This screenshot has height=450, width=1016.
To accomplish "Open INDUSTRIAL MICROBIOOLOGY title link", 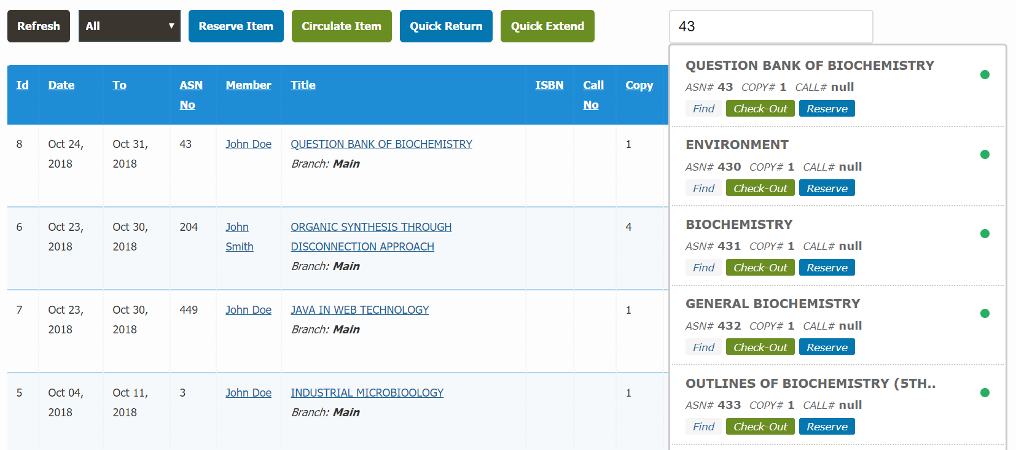I will [x=367, y=392].
